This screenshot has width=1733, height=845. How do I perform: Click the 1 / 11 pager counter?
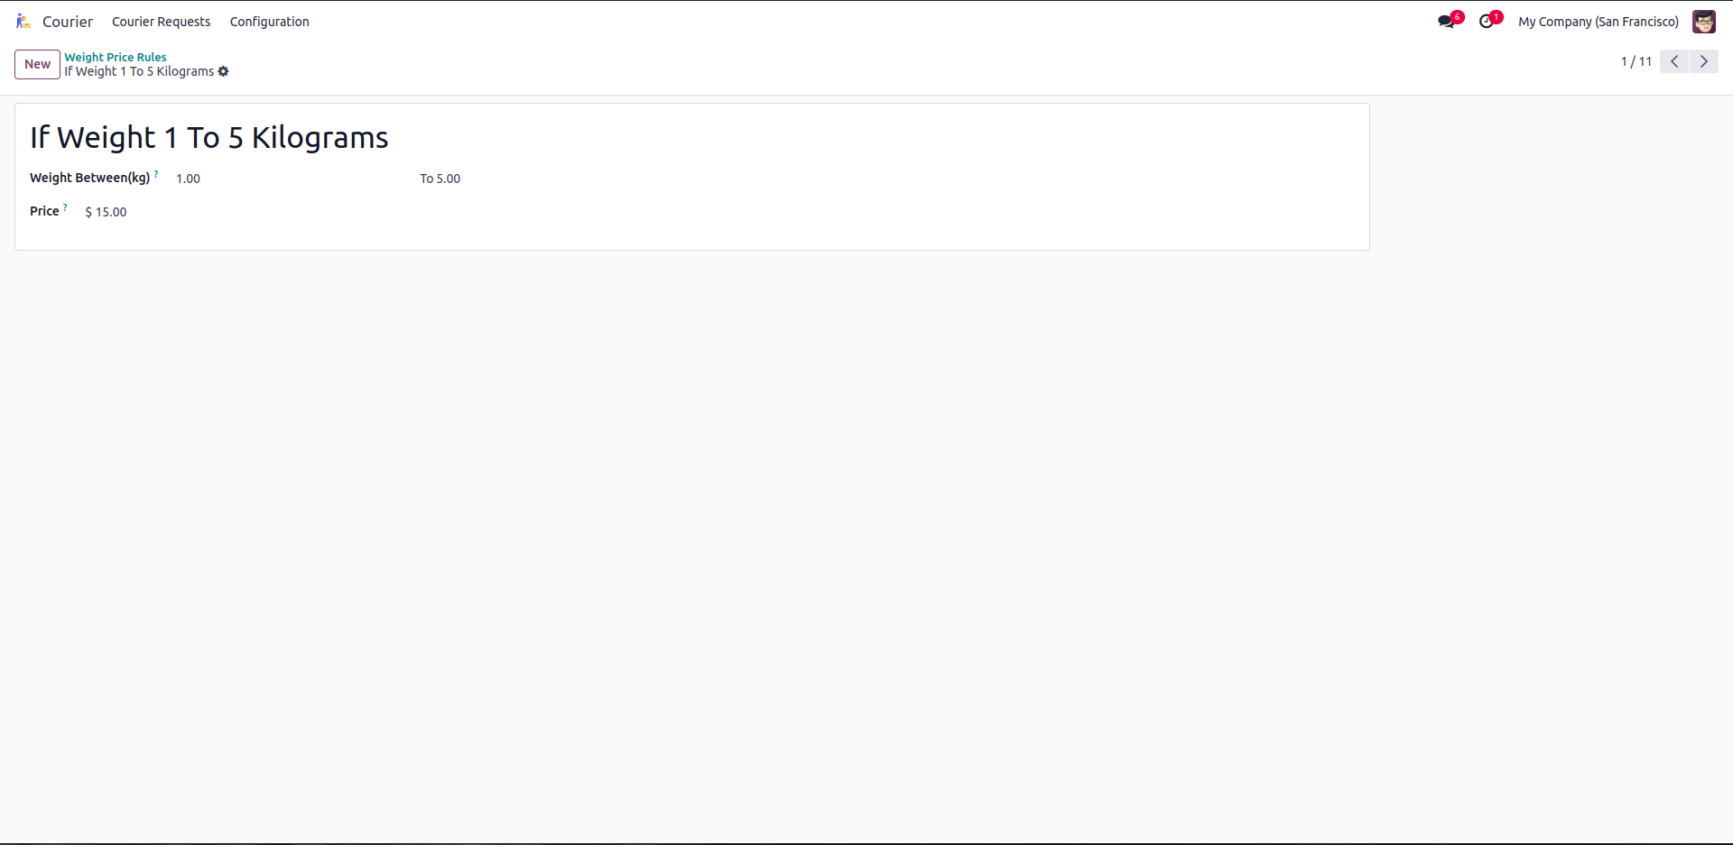click(x=1636, y=61)
